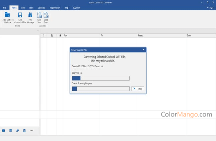Sort messages by Subject column
This screenshot has width=216, height=141.
tap(161, 36)
